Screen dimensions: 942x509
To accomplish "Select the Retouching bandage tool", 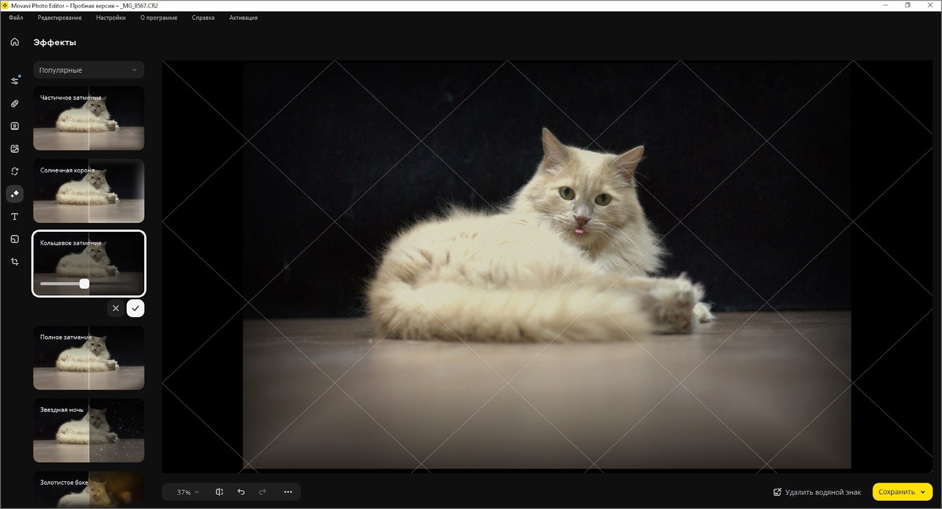I will pos(15,104).
